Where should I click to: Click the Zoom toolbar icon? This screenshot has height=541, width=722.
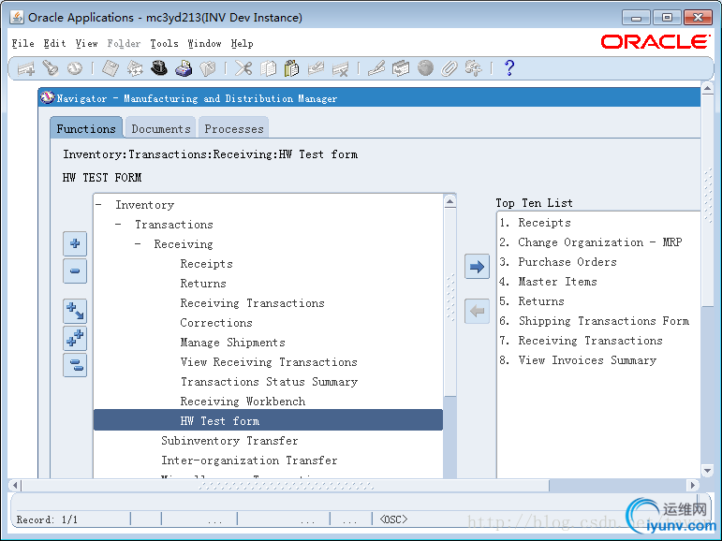(401, 68)
